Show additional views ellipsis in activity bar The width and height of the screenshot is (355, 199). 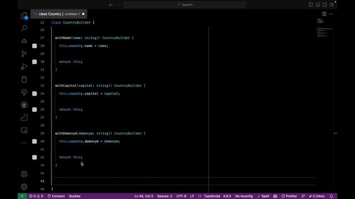(x=24, y=143)
